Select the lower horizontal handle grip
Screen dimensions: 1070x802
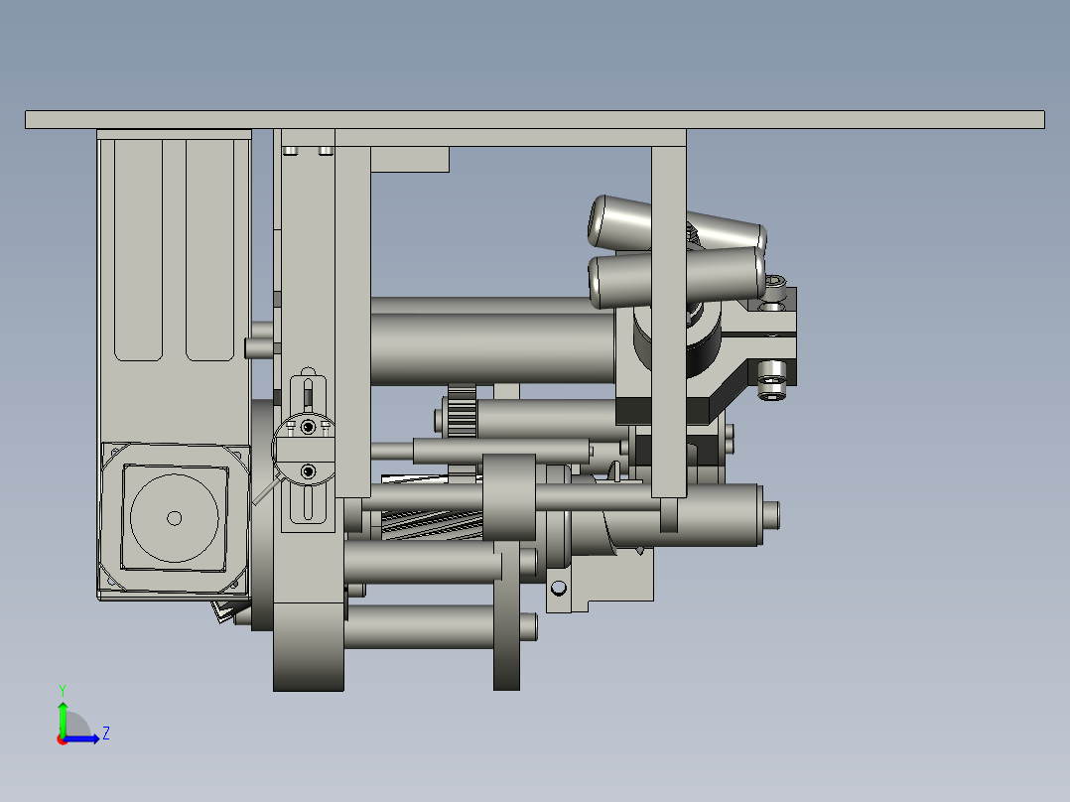click(x=619, y=280)
